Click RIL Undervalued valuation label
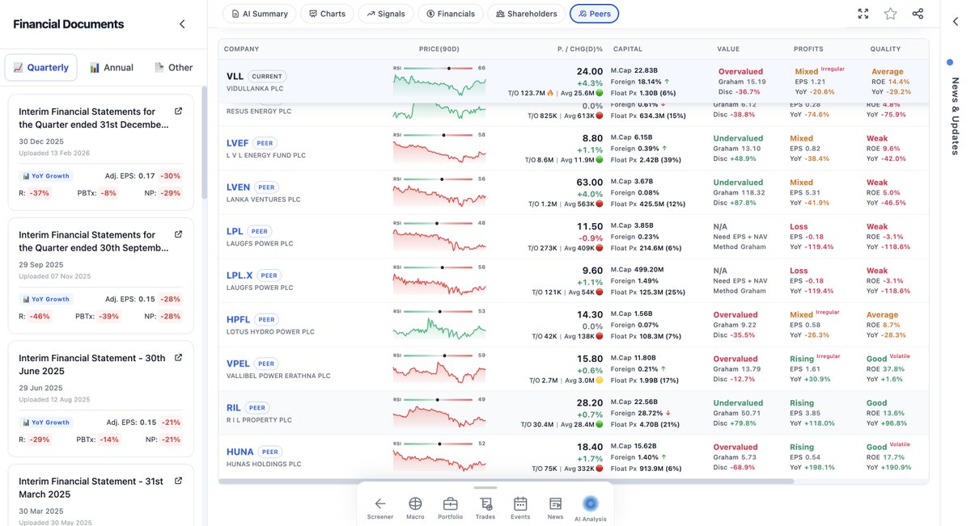971x526 pixels. pyautogui.click(x=738, y=402)
